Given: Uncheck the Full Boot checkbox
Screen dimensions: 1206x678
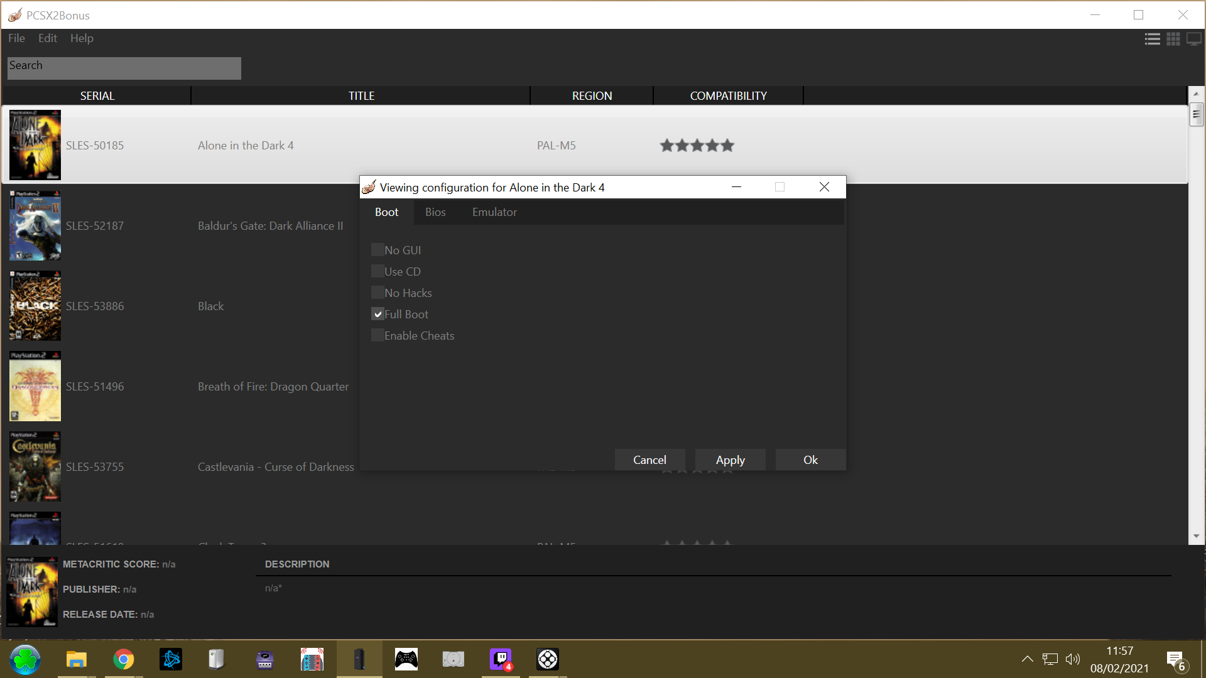Looking at the screenshot, I should 378,314.
